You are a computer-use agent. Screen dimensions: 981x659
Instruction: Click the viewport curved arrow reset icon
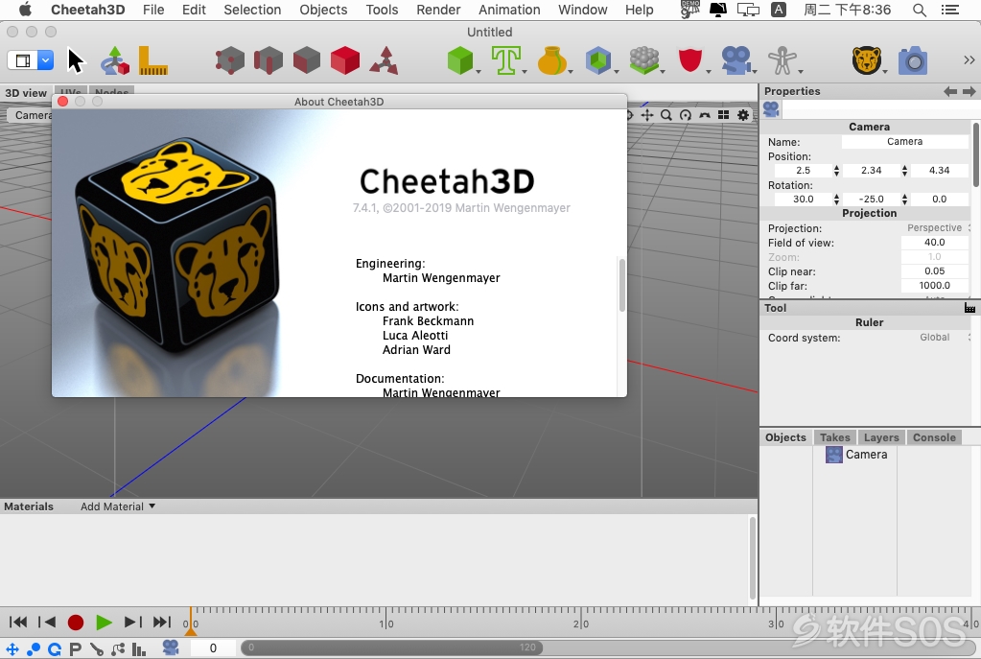(705, 115)
